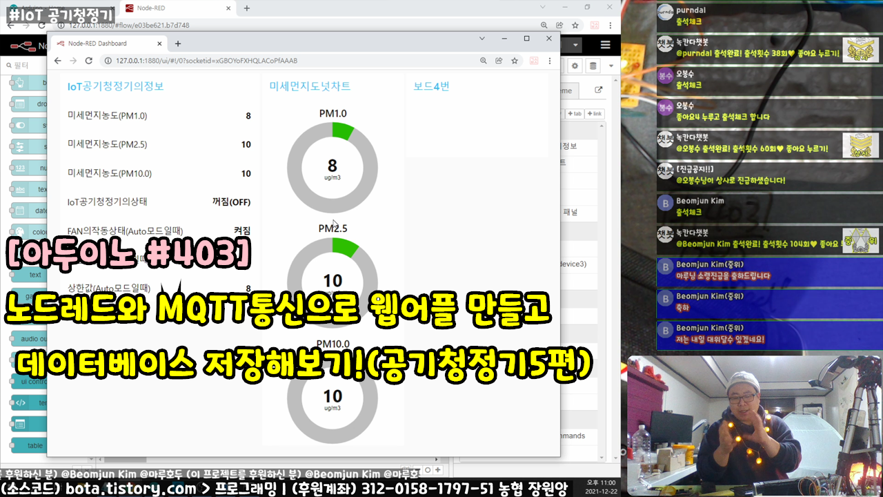Screen dimensions: 883x497
Task: Reload the Node-RED Dashboard page
Action: tap(88, 61)
